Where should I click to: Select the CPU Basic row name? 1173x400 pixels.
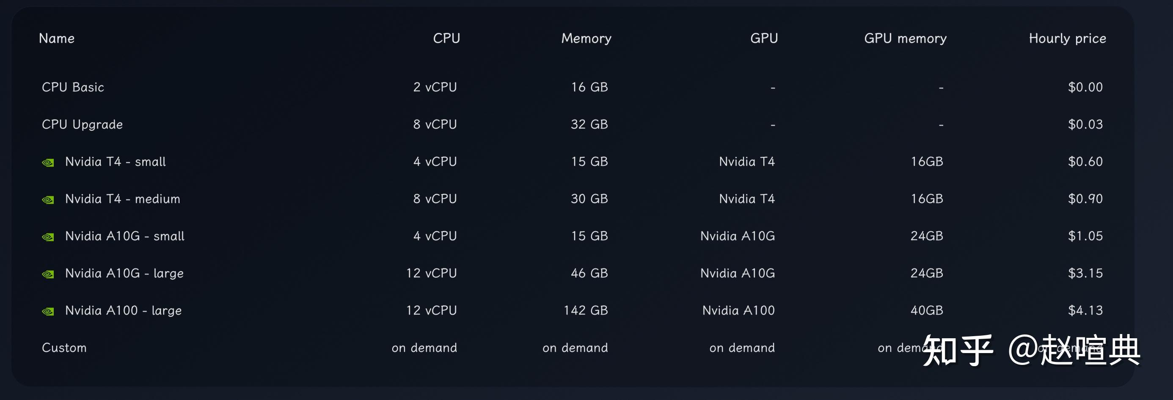coord(73,87)
